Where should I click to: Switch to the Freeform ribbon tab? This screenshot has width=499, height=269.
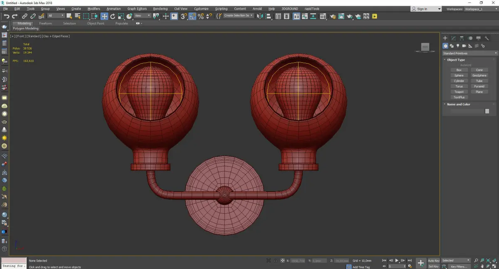click(45, 23)
